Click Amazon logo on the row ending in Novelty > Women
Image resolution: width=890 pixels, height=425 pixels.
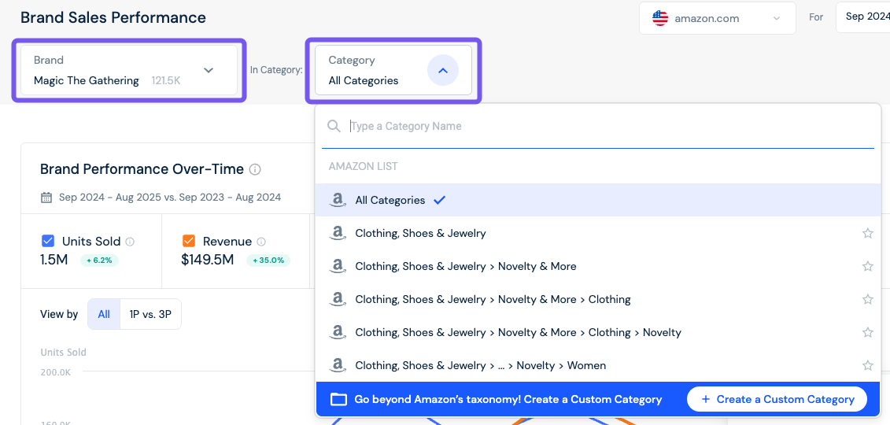click(x=338, y=365)
